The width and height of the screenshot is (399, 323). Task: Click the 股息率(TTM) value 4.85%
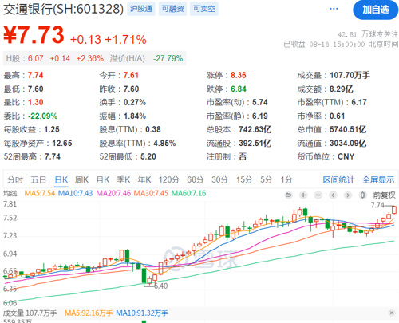tap(164, 144)
